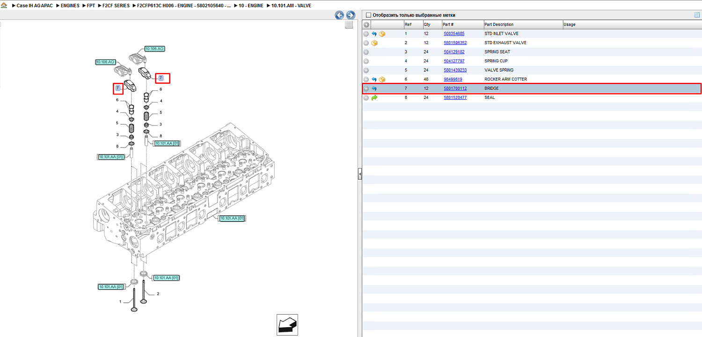Click the blue replacement arrow for BRIDGE
The height and width of the screenshot is (337, 702).
374,88
